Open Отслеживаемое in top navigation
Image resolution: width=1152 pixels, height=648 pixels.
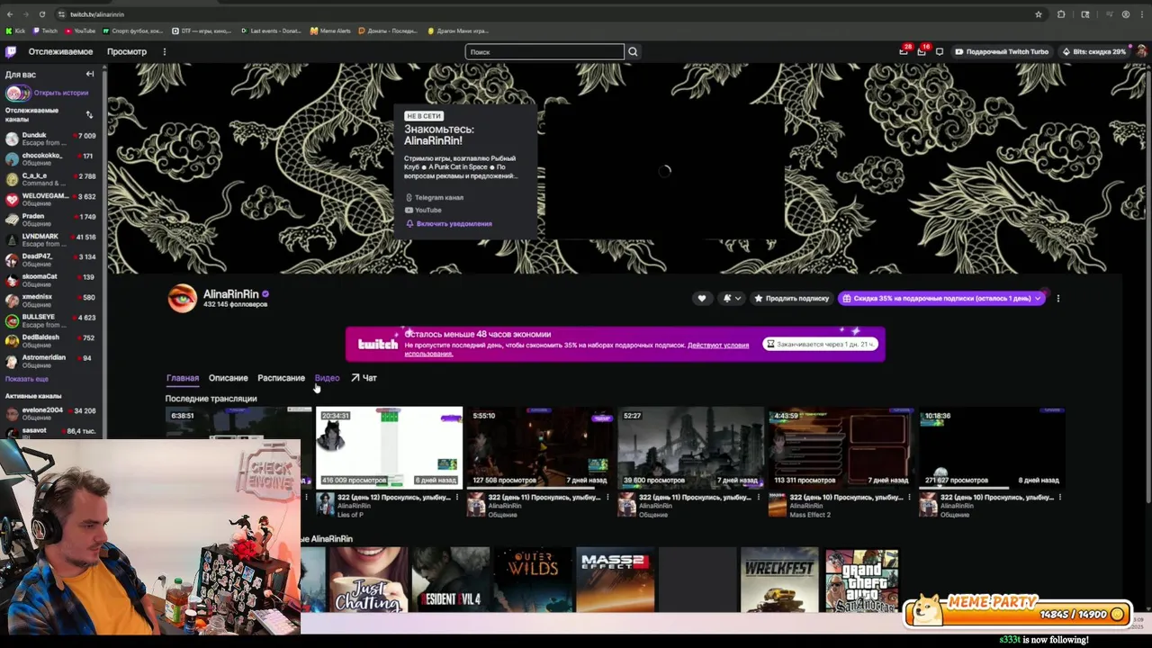pyautogui.click(x=60, y=51)
